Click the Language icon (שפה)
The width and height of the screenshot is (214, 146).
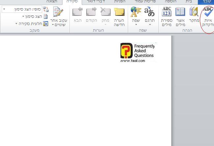[135, 13]
